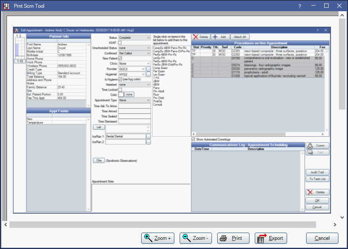
Task: Uncheck Show Automated Commlogs
Action: (193, 139)
